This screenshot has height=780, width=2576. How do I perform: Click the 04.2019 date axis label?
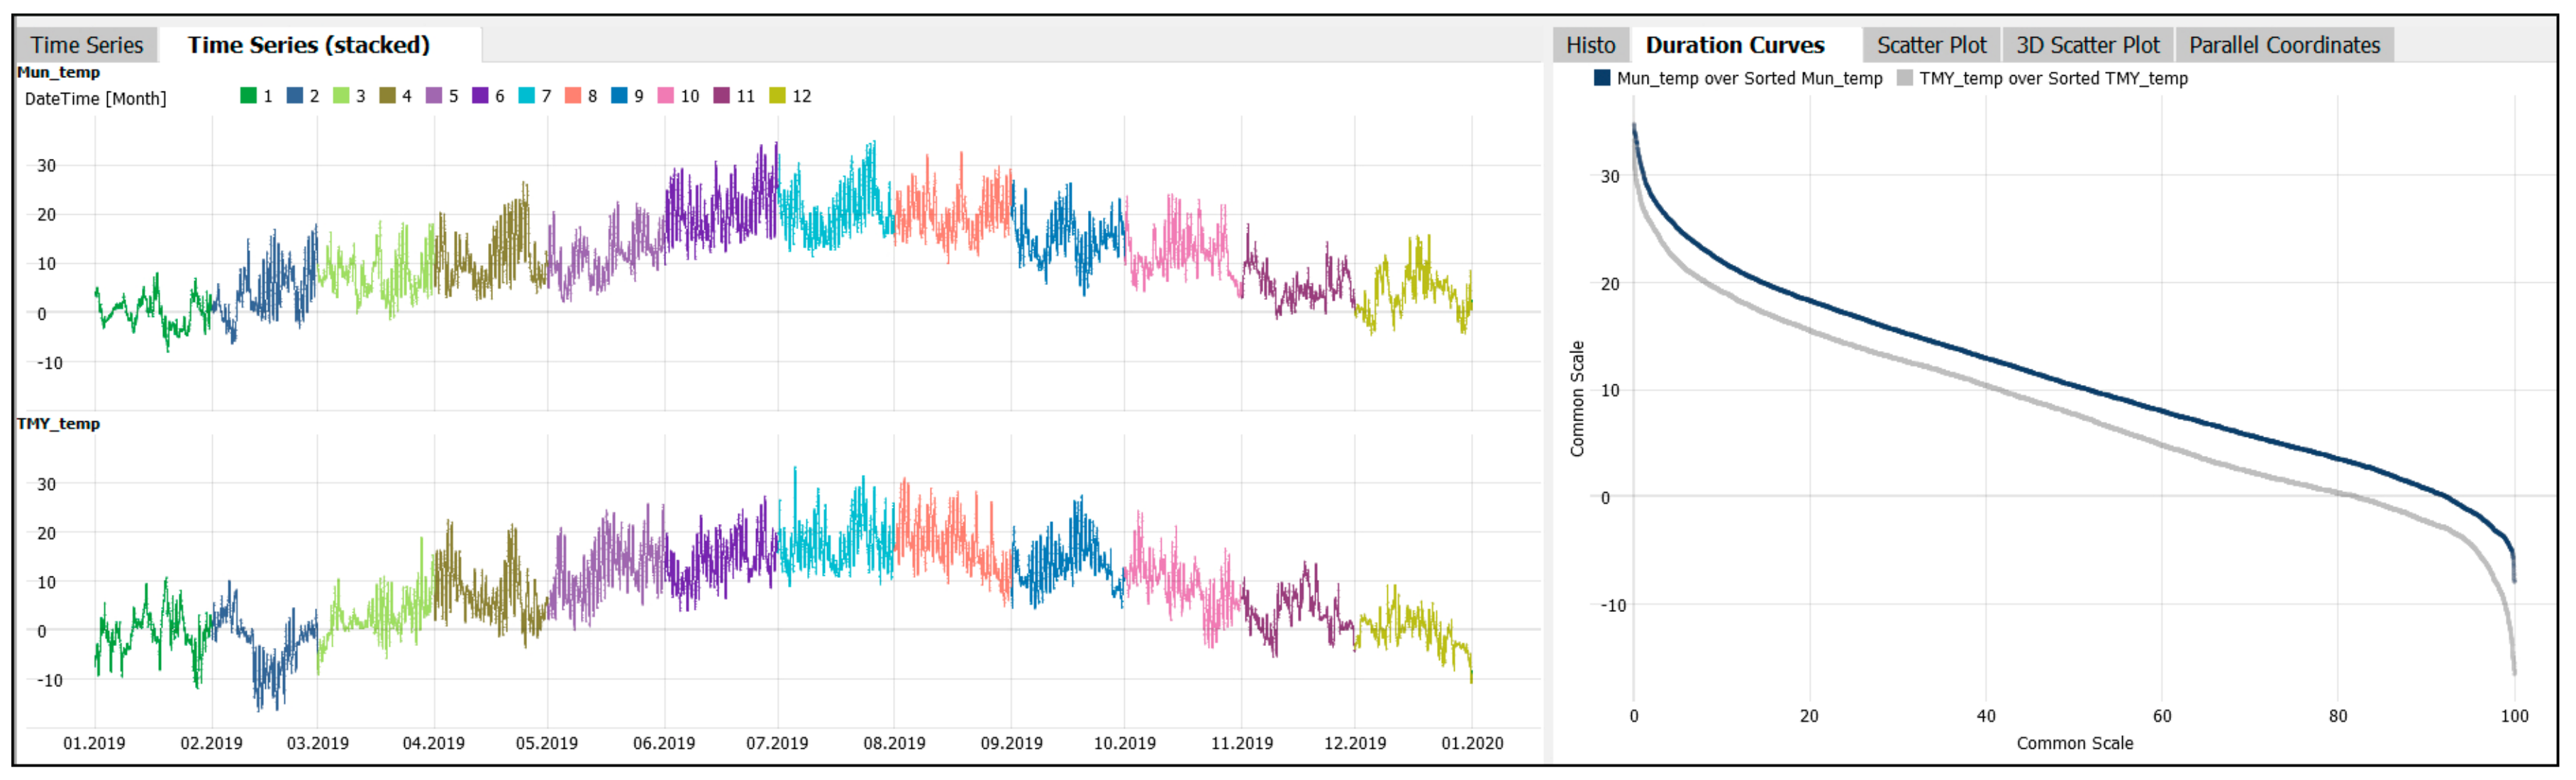(433, 744)
